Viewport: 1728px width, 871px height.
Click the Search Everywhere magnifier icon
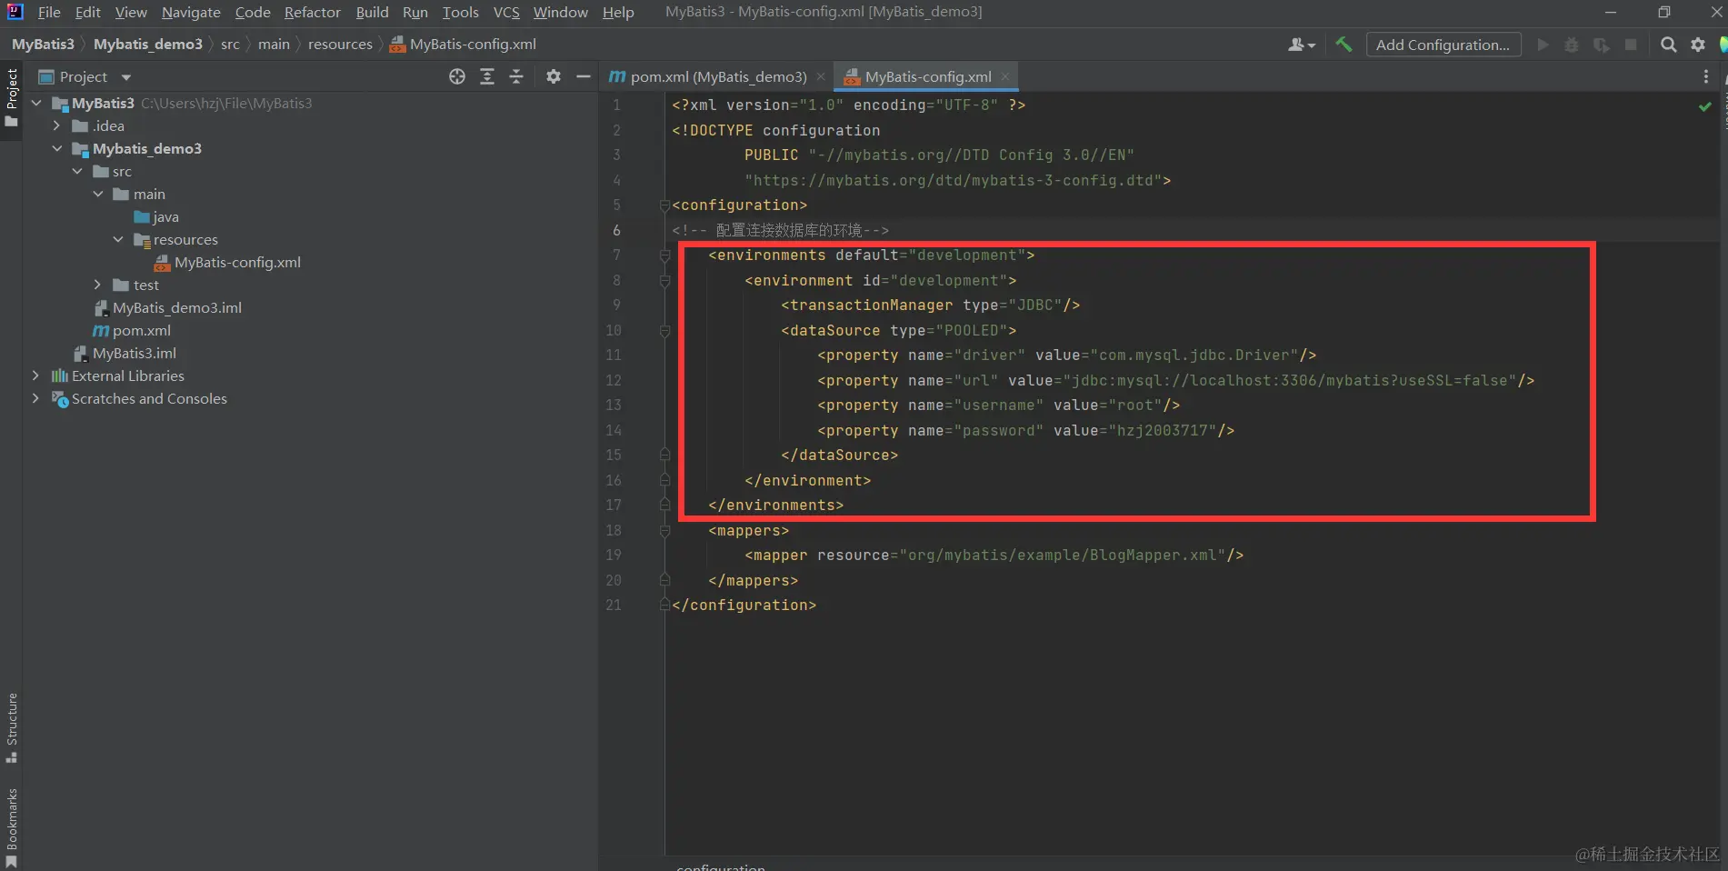pyautogui.click(x=1668, y=45)
